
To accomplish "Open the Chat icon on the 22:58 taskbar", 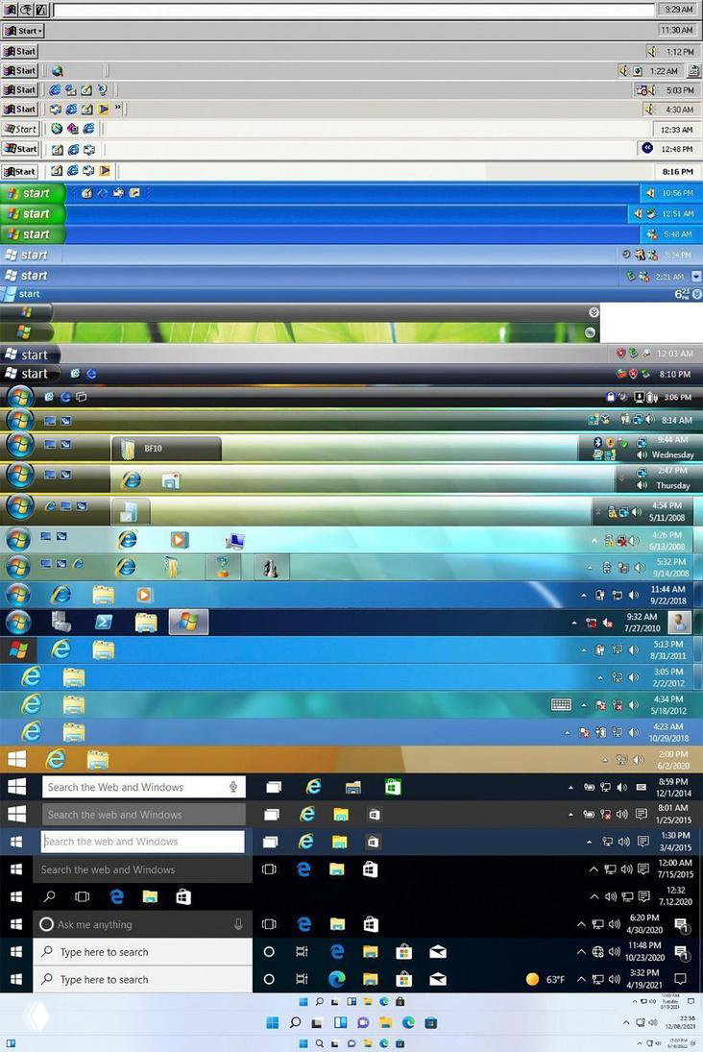I will point(363,1023).
